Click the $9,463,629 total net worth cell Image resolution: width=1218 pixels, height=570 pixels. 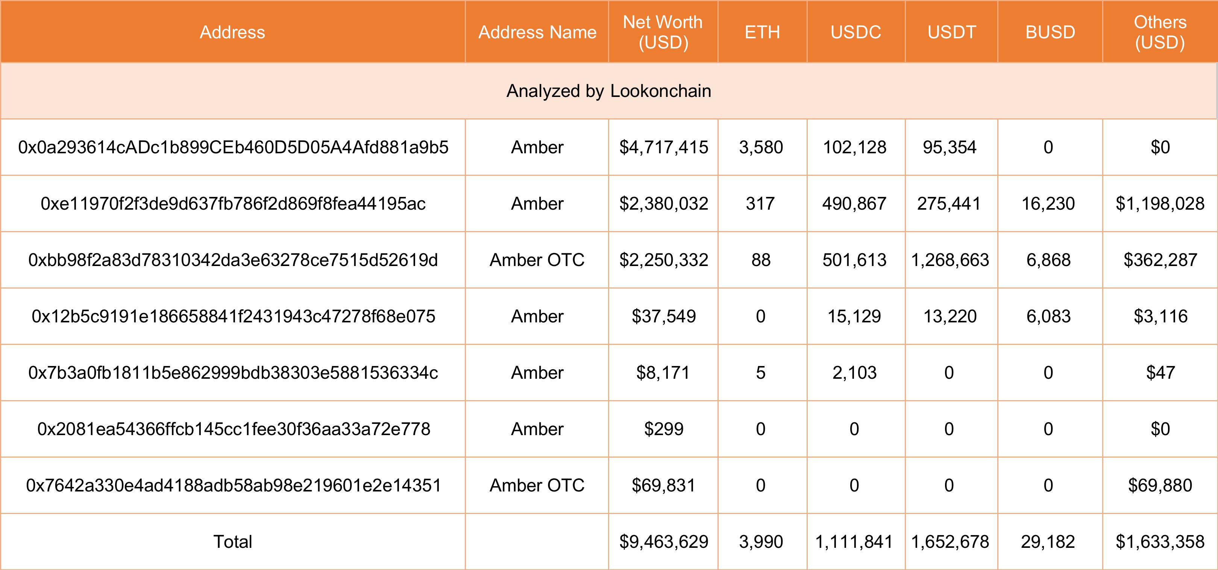click(662, 541)
